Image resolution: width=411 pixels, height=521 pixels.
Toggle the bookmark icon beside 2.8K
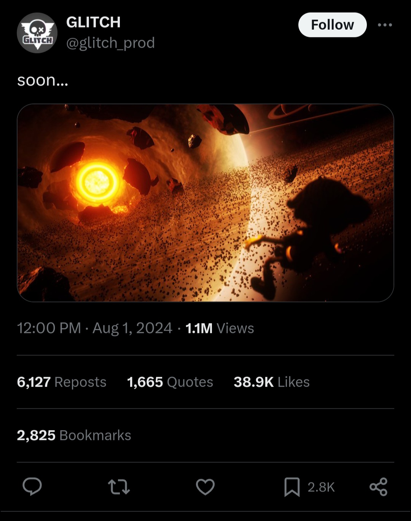(292, 487)
